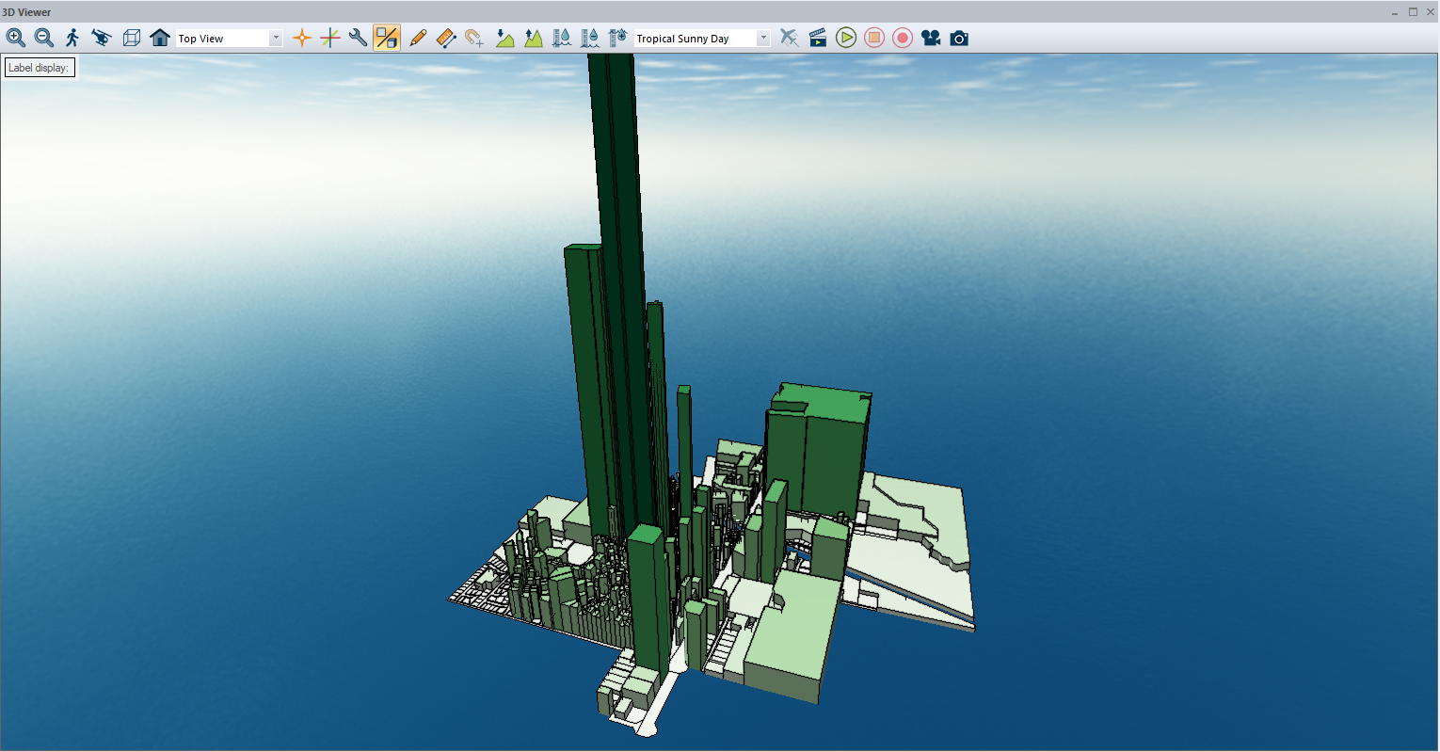
Task: Activate the helicopter fly mode
Action: point(102,38)
